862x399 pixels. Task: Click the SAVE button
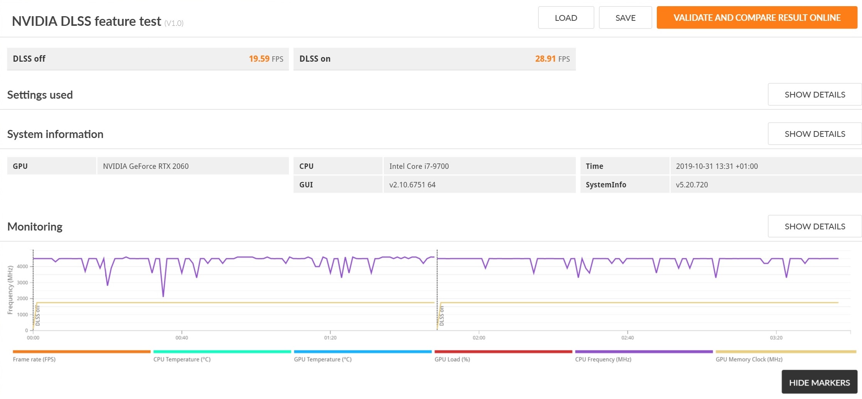(x=625, y=18)
